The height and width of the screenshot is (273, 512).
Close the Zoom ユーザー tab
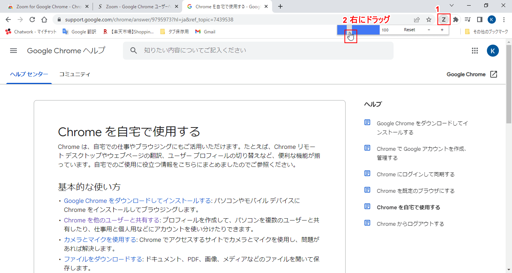[176, 6]
